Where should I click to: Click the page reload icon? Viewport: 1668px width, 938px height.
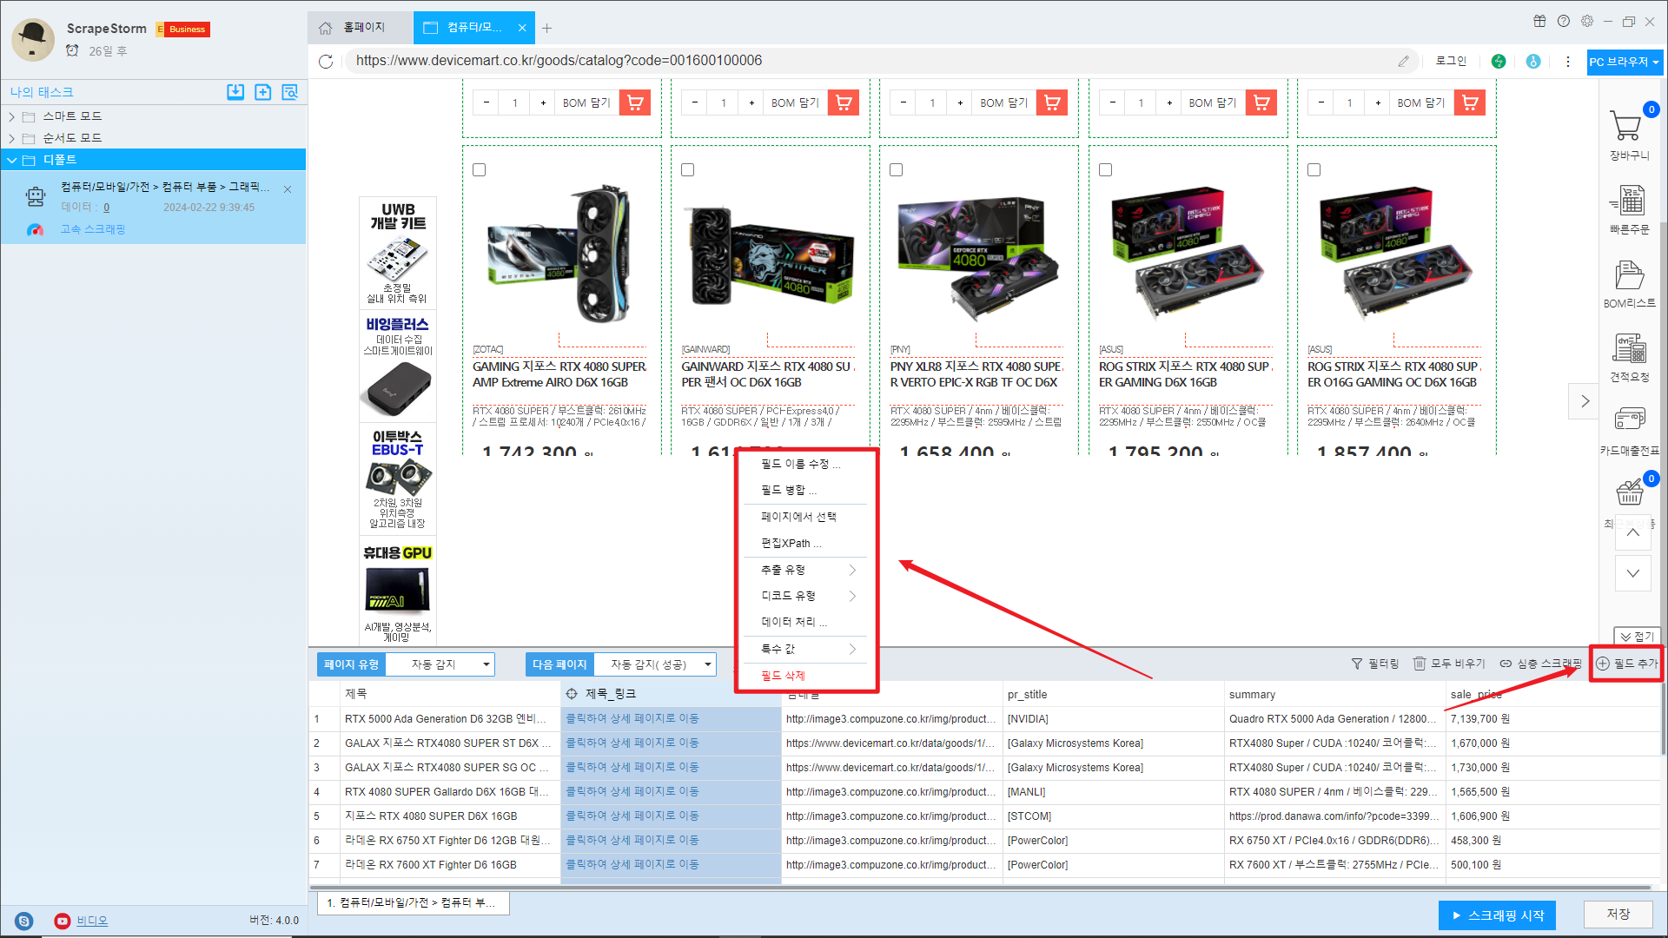tap(326, 62)
